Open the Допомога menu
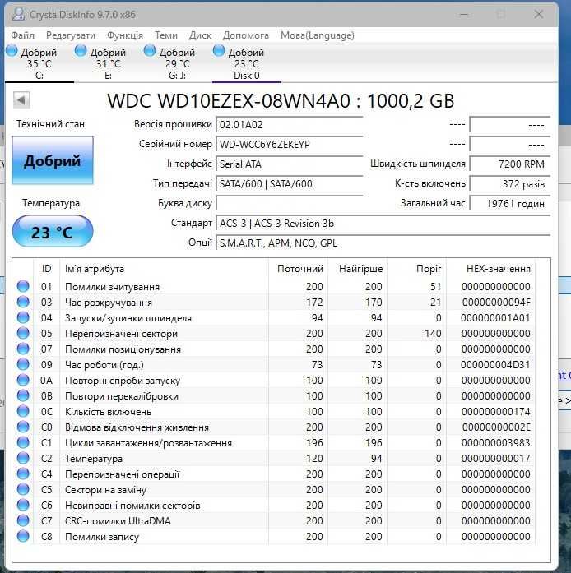The image size is (571, 573). click(246, 35)
